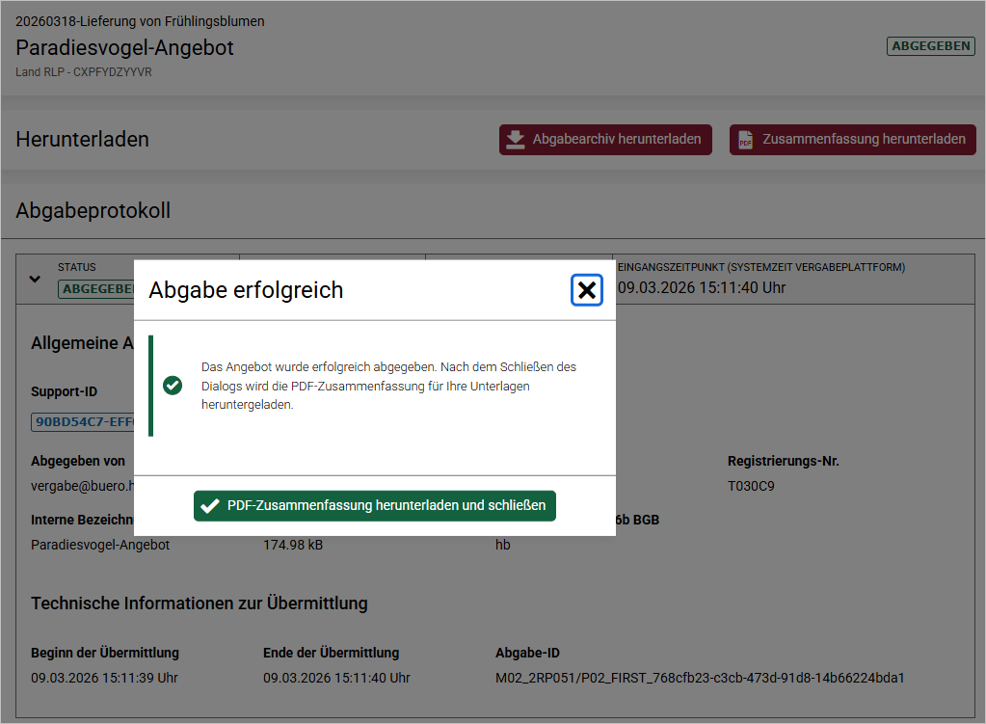
Task: Select the Support-ID code badge
Action: click(x=83, y=421)
